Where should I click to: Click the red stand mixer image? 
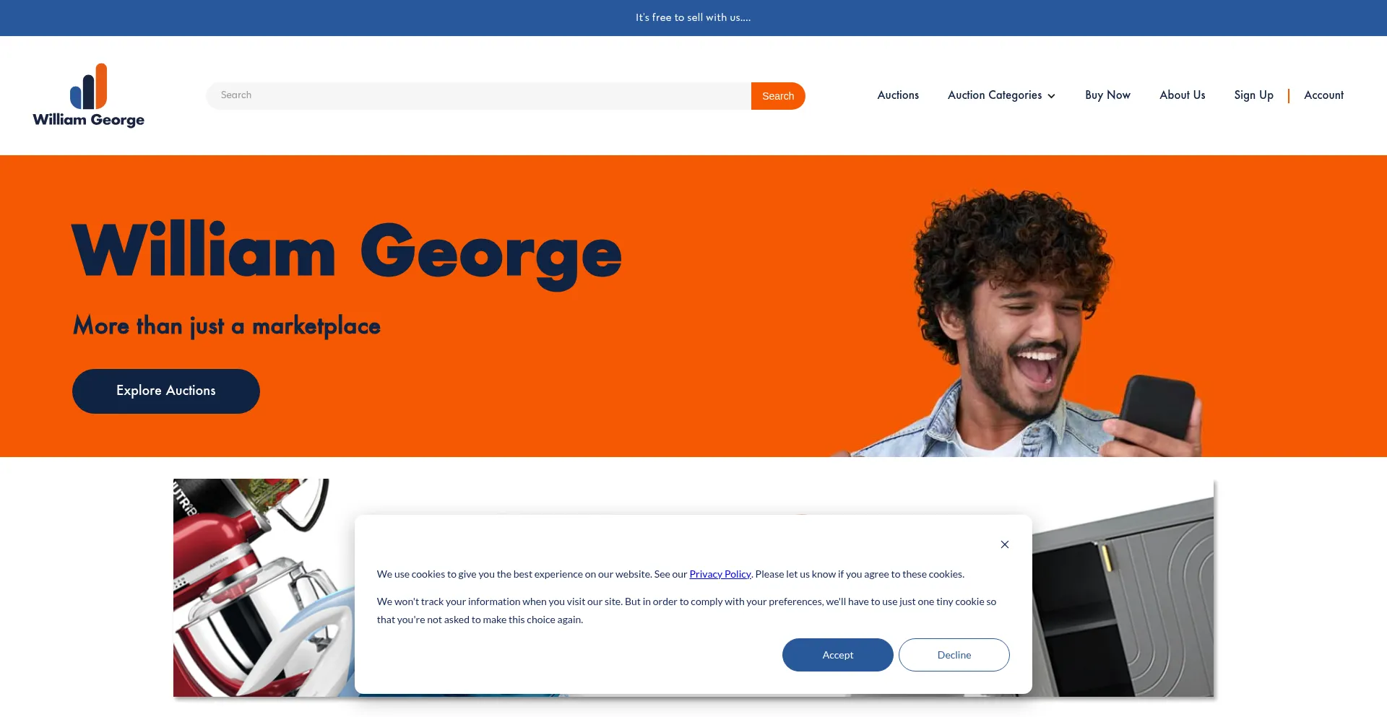coord(264,587)
